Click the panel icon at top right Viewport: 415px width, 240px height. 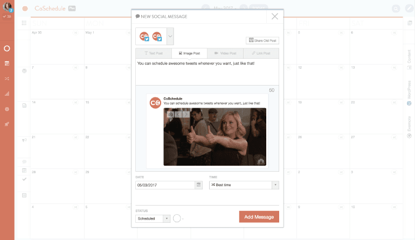[x=410, y=23]
